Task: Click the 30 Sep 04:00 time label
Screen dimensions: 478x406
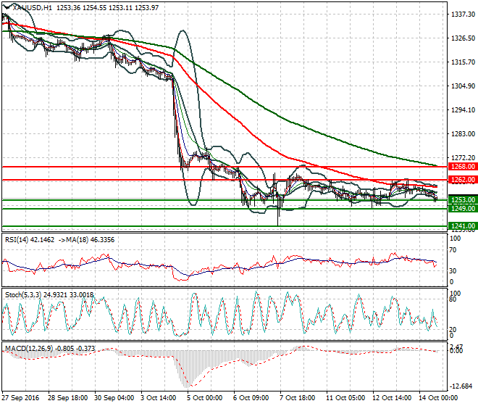Action: coord(114,398)
